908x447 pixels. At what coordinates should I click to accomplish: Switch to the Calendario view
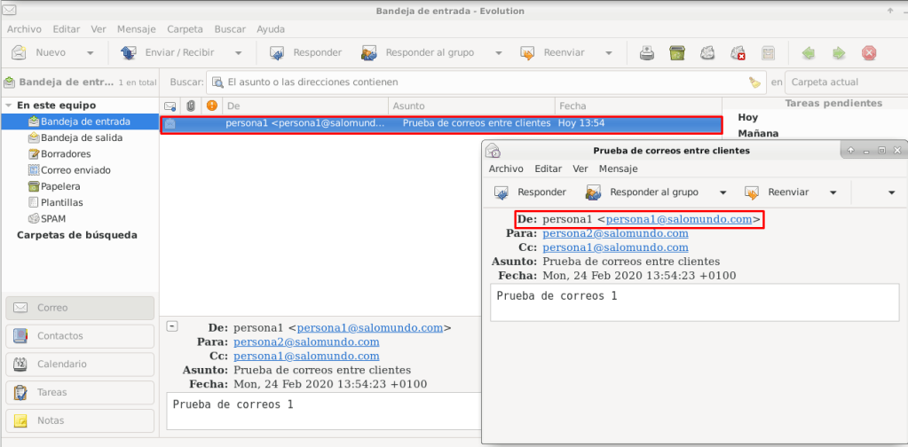pyautogui.click(x=61, y=364)
